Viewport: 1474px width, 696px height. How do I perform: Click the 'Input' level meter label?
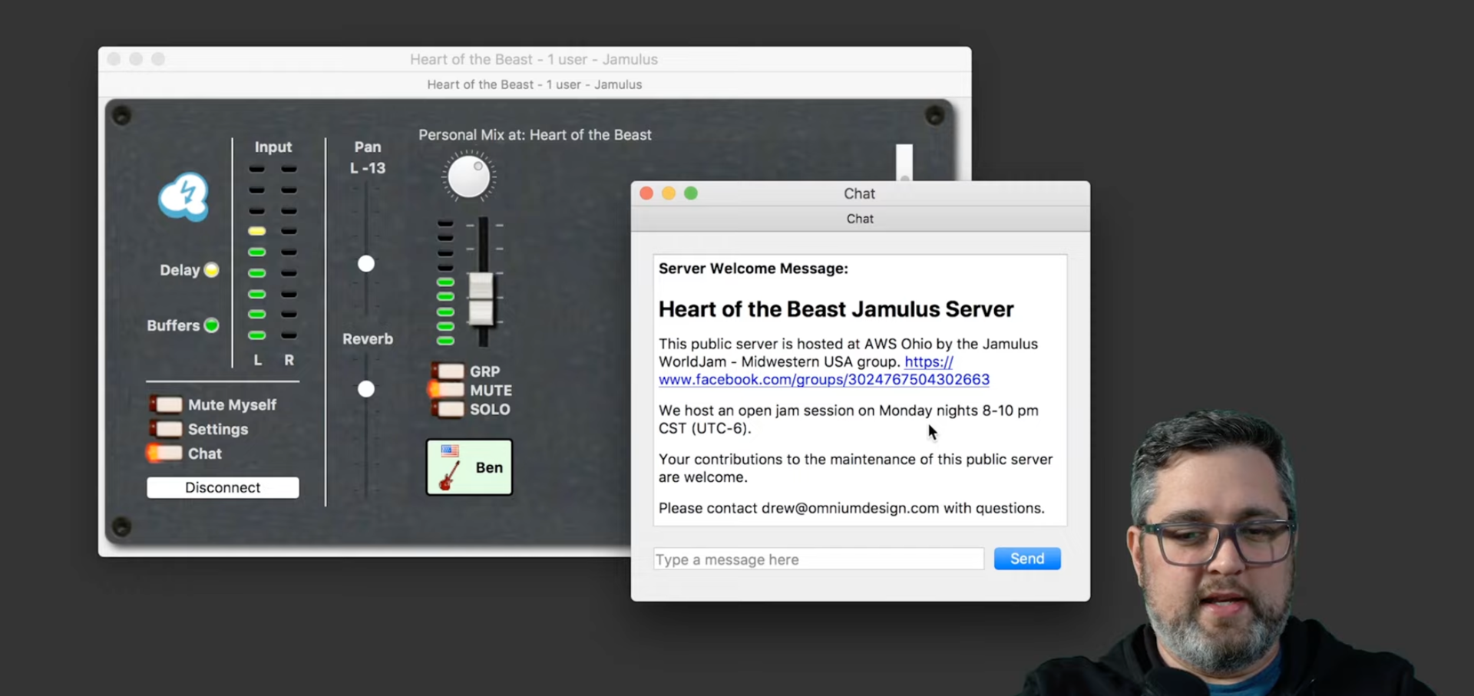(273, 147)
